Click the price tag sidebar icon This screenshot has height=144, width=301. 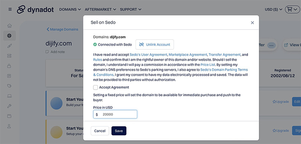(x=9, y=86)
